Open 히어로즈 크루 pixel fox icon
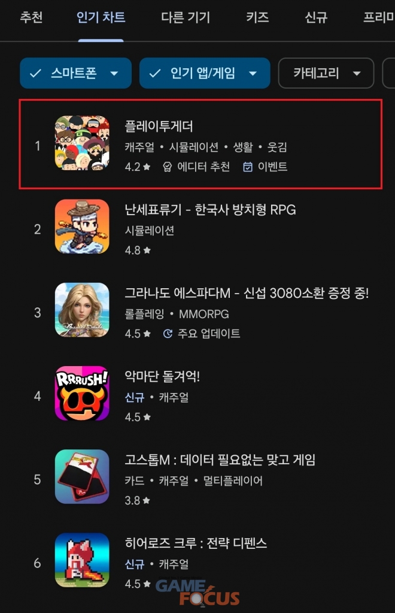395x613 pixels. click(x=82, y=560)
